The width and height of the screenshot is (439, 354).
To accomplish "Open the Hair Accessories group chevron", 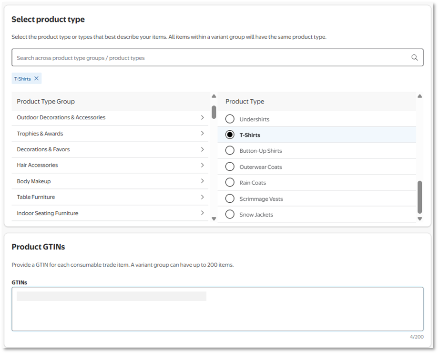I will coord(202,165).
